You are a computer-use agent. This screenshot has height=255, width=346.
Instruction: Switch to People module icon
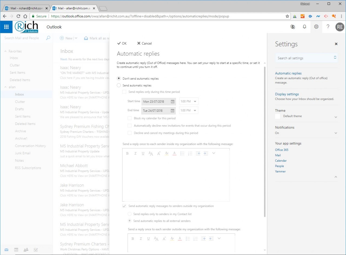point(26,250)
